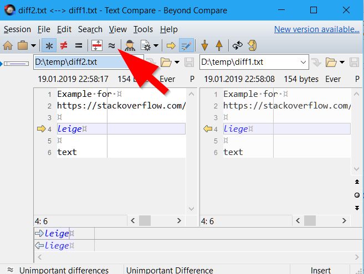Click right pane history arrow icon
This screenshot has height=274, width=364.
316,62
